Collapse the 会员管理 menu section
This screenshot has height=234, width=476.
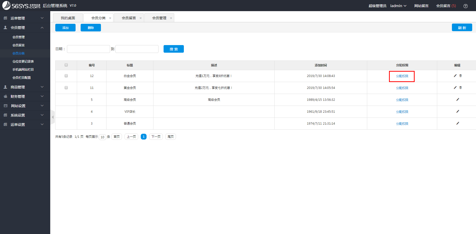[x=18, y=27]
